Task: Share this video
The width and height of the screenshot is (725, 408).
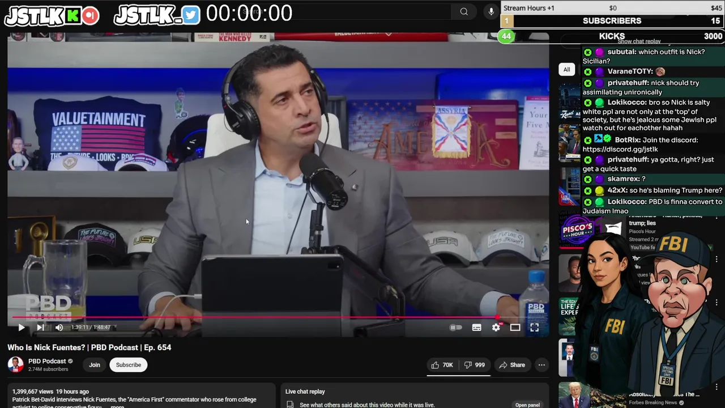Action: point(512,365)
